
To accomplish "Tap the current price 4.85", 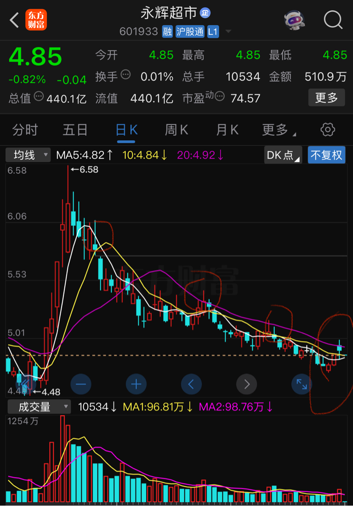I will 35,57.
